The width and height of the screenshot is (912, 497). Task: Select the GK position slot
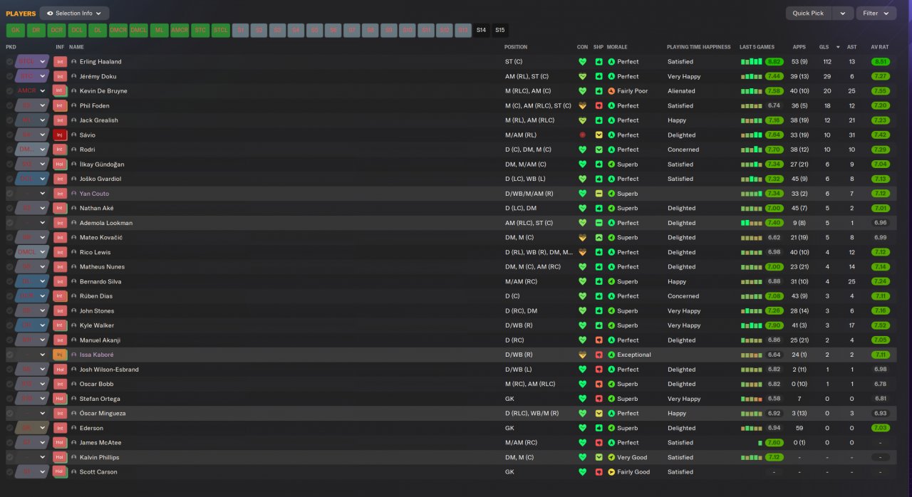16,30
